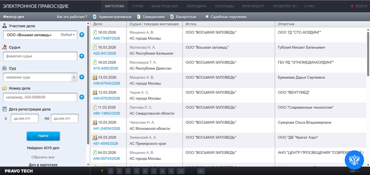
Task: Click judge name 'Лаптева Л. С.'
Action: (x=141, y=108)
